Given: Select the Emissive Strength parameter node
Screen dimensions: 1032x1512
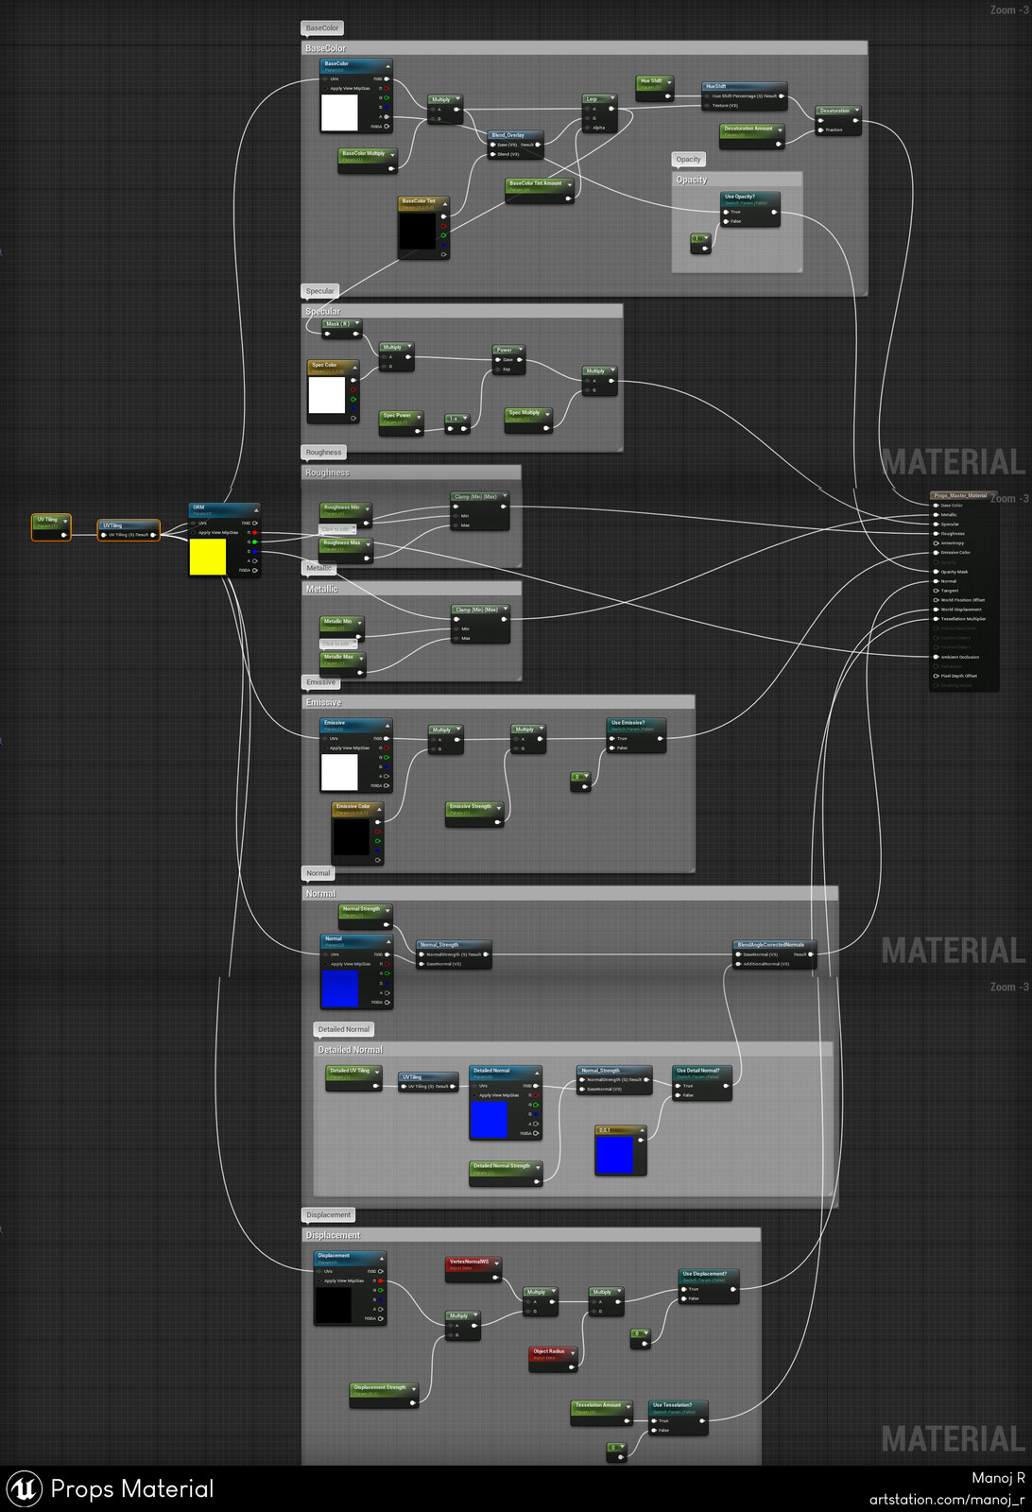Looking at the screenshot, I should click(474, 814).
